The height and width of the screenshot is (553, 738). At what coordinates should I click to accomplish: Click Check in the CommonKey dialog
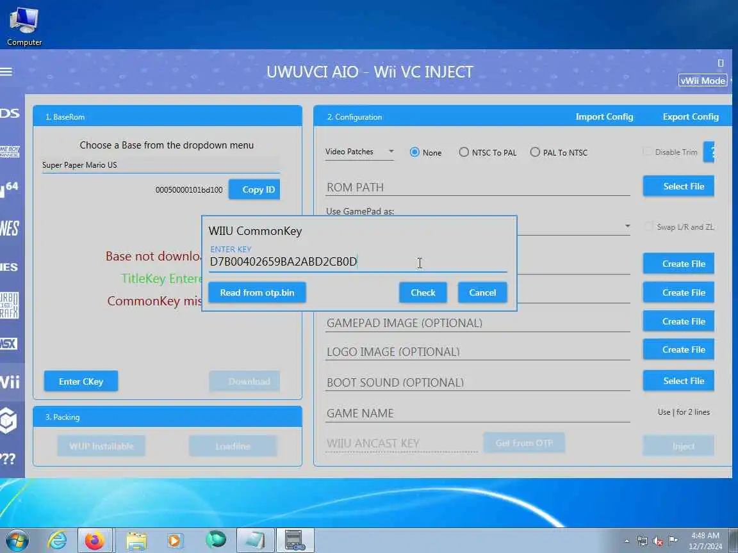[x=423, y=293]
